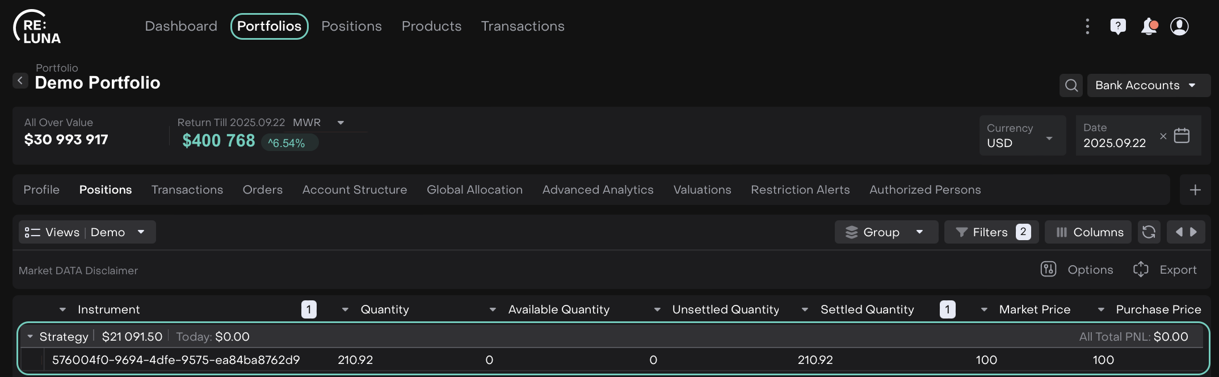The image size is (1219, 377).
Task: Collapse the Strategy group row
Action: [30, 337]
